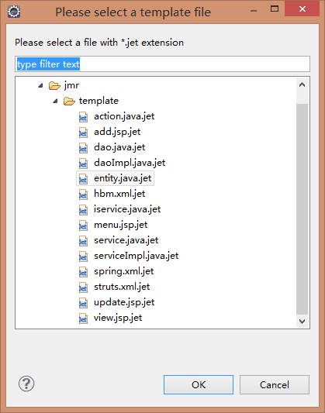325x413 pixels.
Task: Select serviceImpl.java.jet from the list
Action: 137,256
